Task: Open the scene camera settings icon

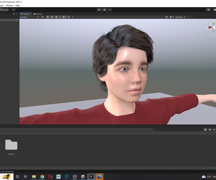Action: [171, 17]
